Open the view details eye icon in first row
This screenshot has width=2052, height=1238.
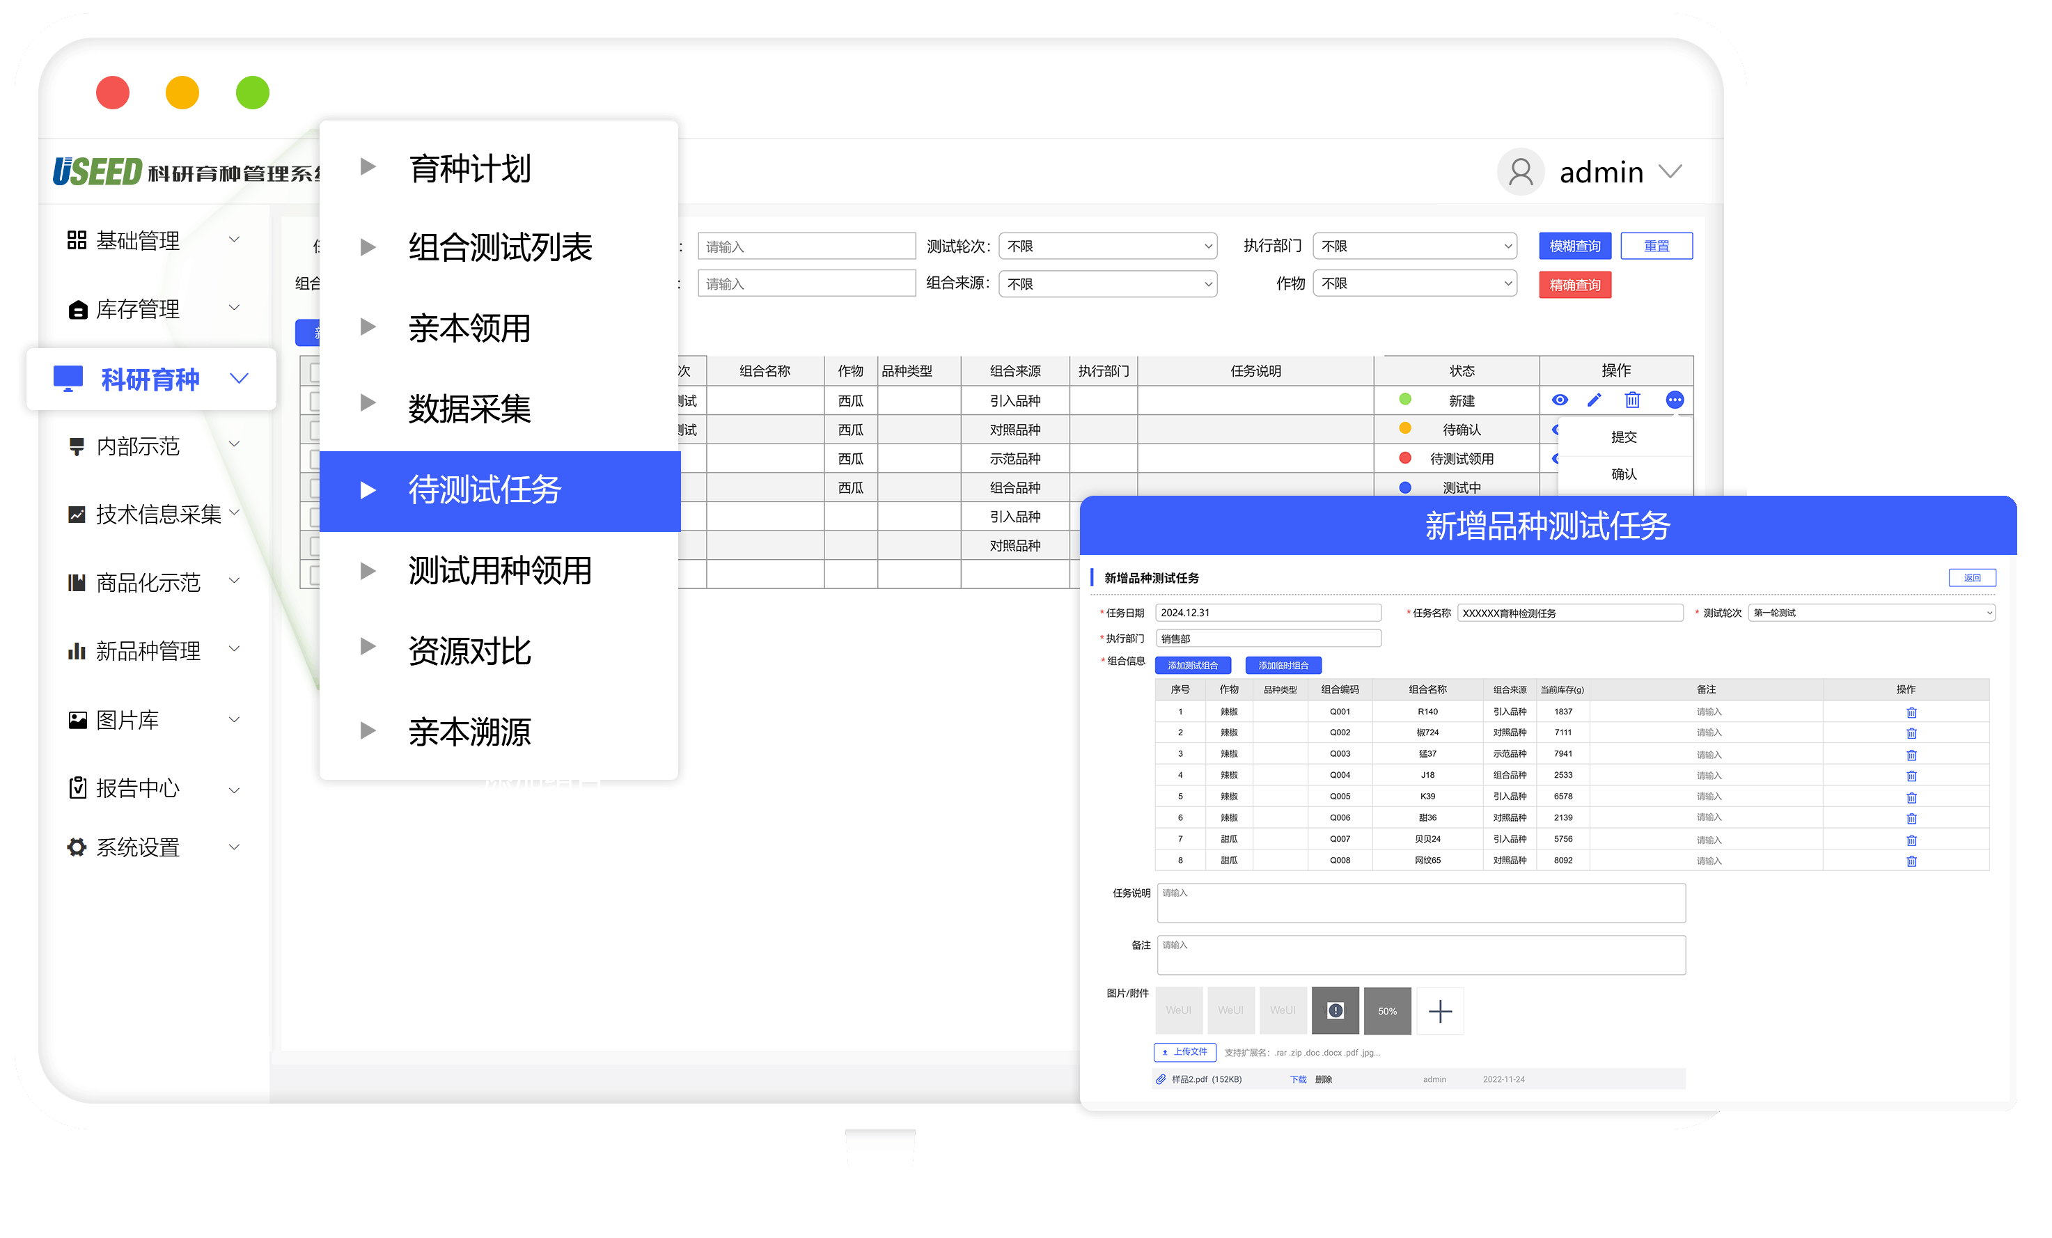(x=1560, y=400)
